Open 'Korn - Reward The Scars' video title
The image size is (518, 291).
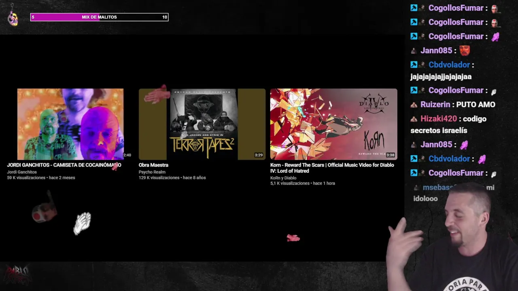[332, 168]
